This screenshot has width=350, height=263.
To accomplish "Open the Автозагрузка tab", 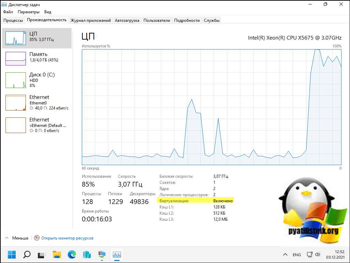I will [127, 20].
